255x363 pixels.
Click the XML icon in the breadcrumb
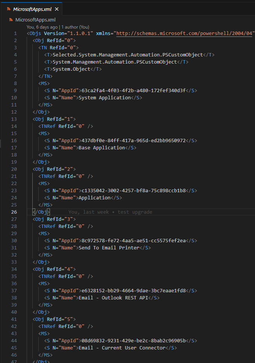11,20
